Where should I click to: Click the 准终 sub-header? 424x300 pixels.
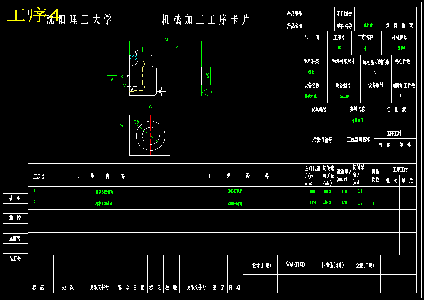coord(384,145)
